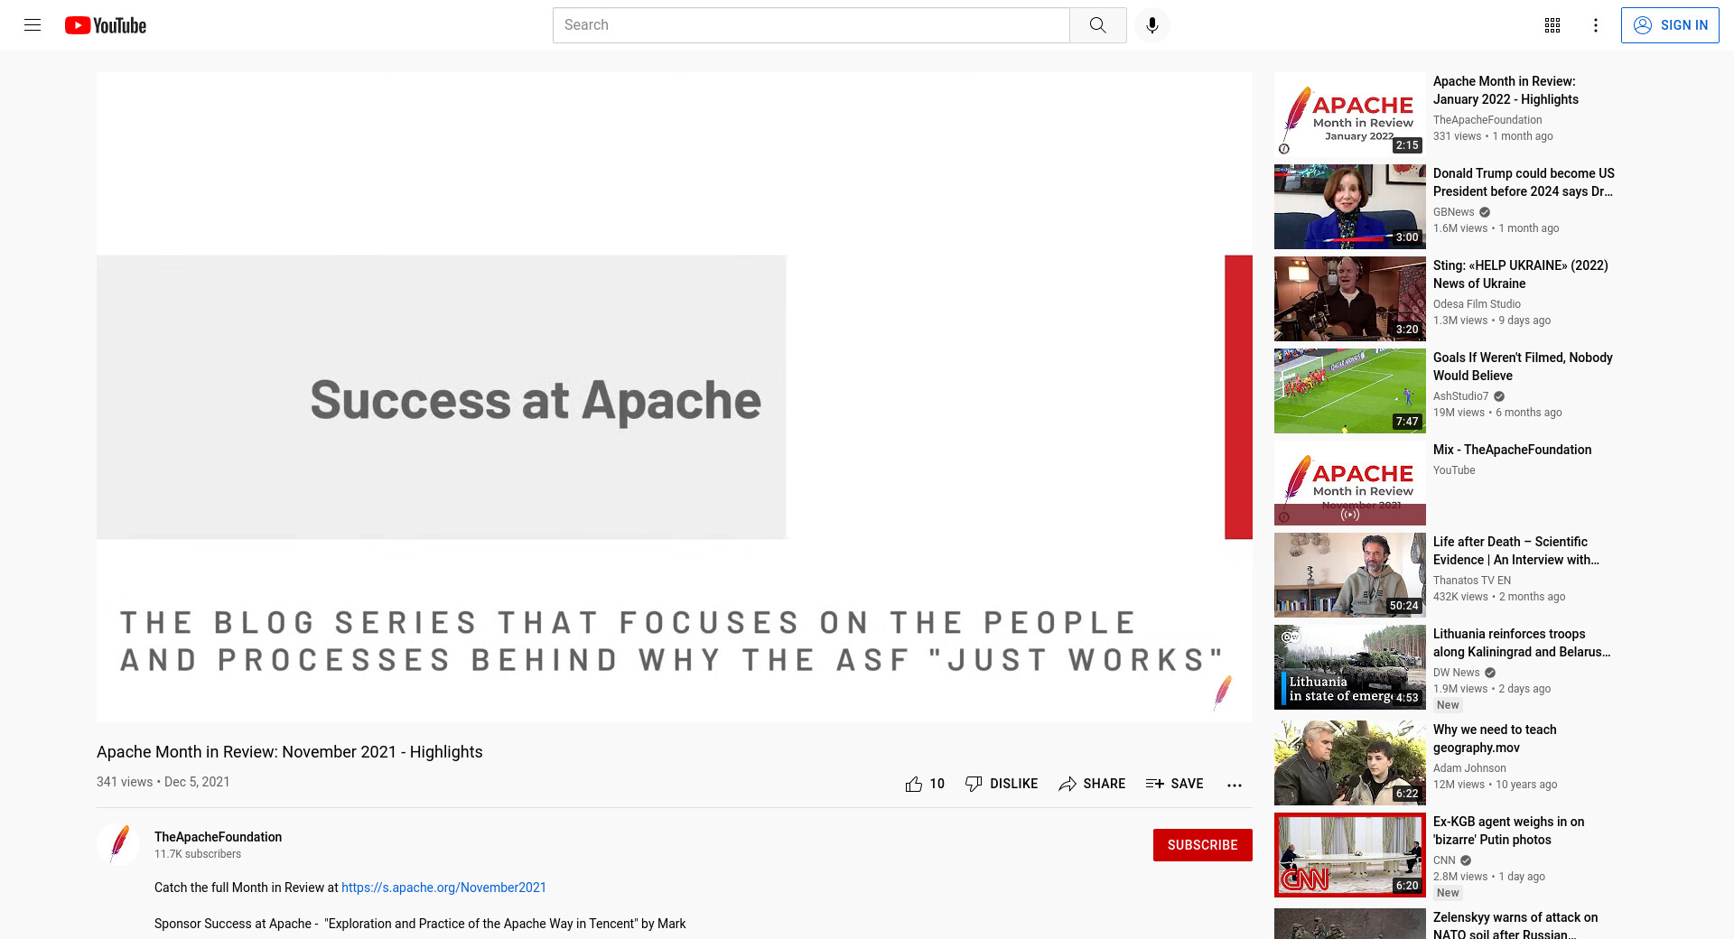The height and width of the screenshot is (939, 1734).
Task: Open title 'Ex-KGB agent weighs in on'
Action: 1508,831
